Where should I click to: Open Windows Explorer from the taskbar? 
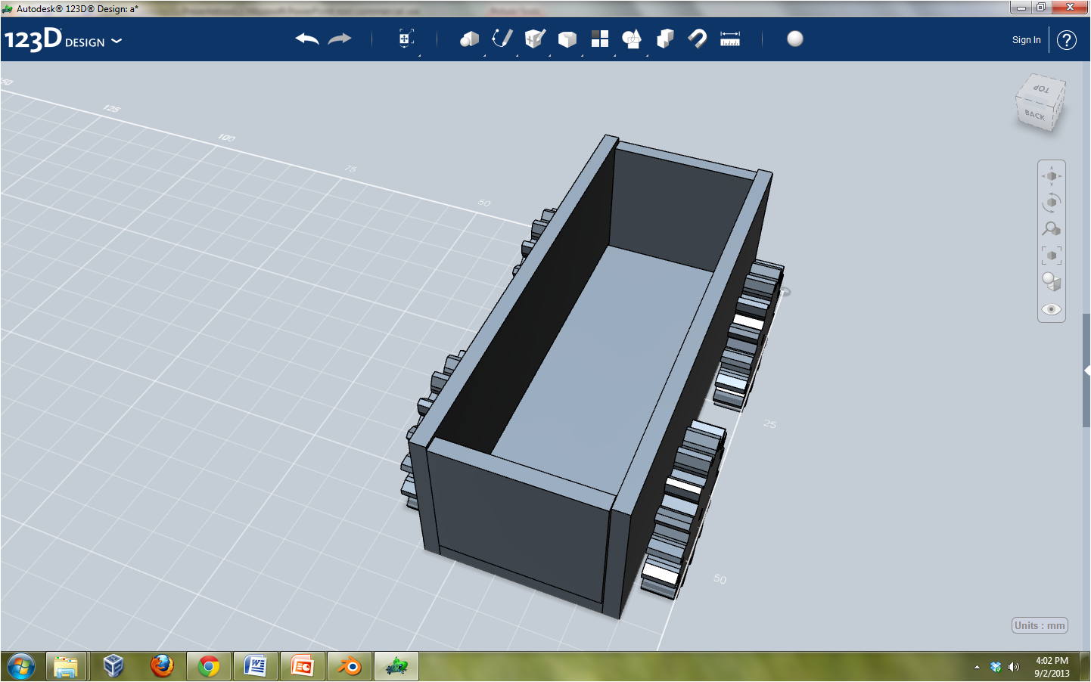pyautogui.click(x=67, y=666)
